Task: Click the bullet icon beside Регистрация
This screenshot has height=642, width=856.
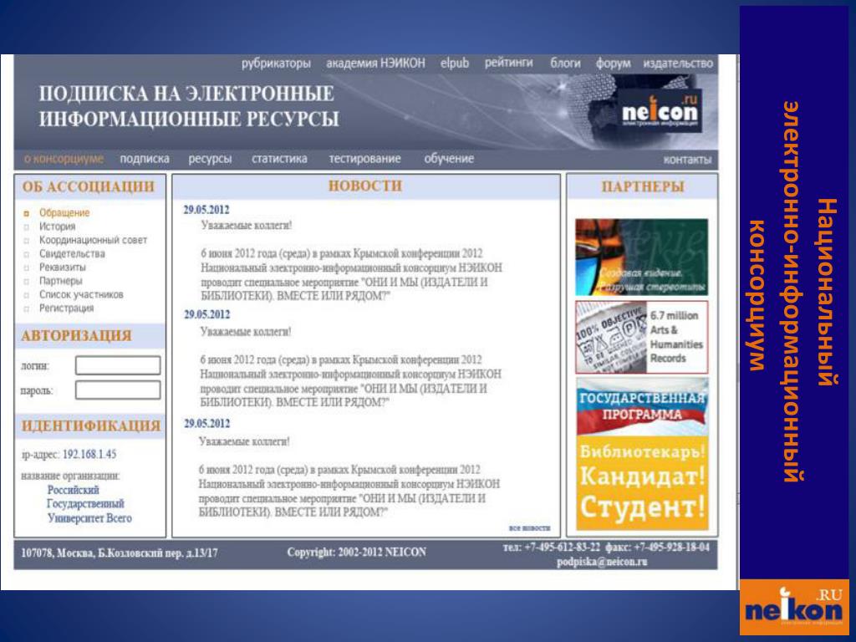Action: point(26,309)
